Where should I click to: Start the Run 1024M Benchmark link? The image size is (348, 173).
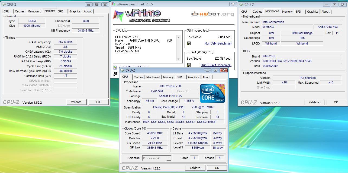click(x=216, y=65)
